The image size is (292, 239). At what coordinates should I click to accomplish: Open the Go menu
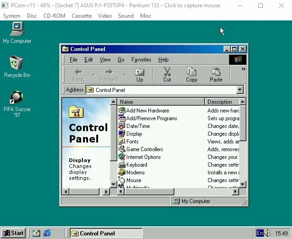coord(121,60)
